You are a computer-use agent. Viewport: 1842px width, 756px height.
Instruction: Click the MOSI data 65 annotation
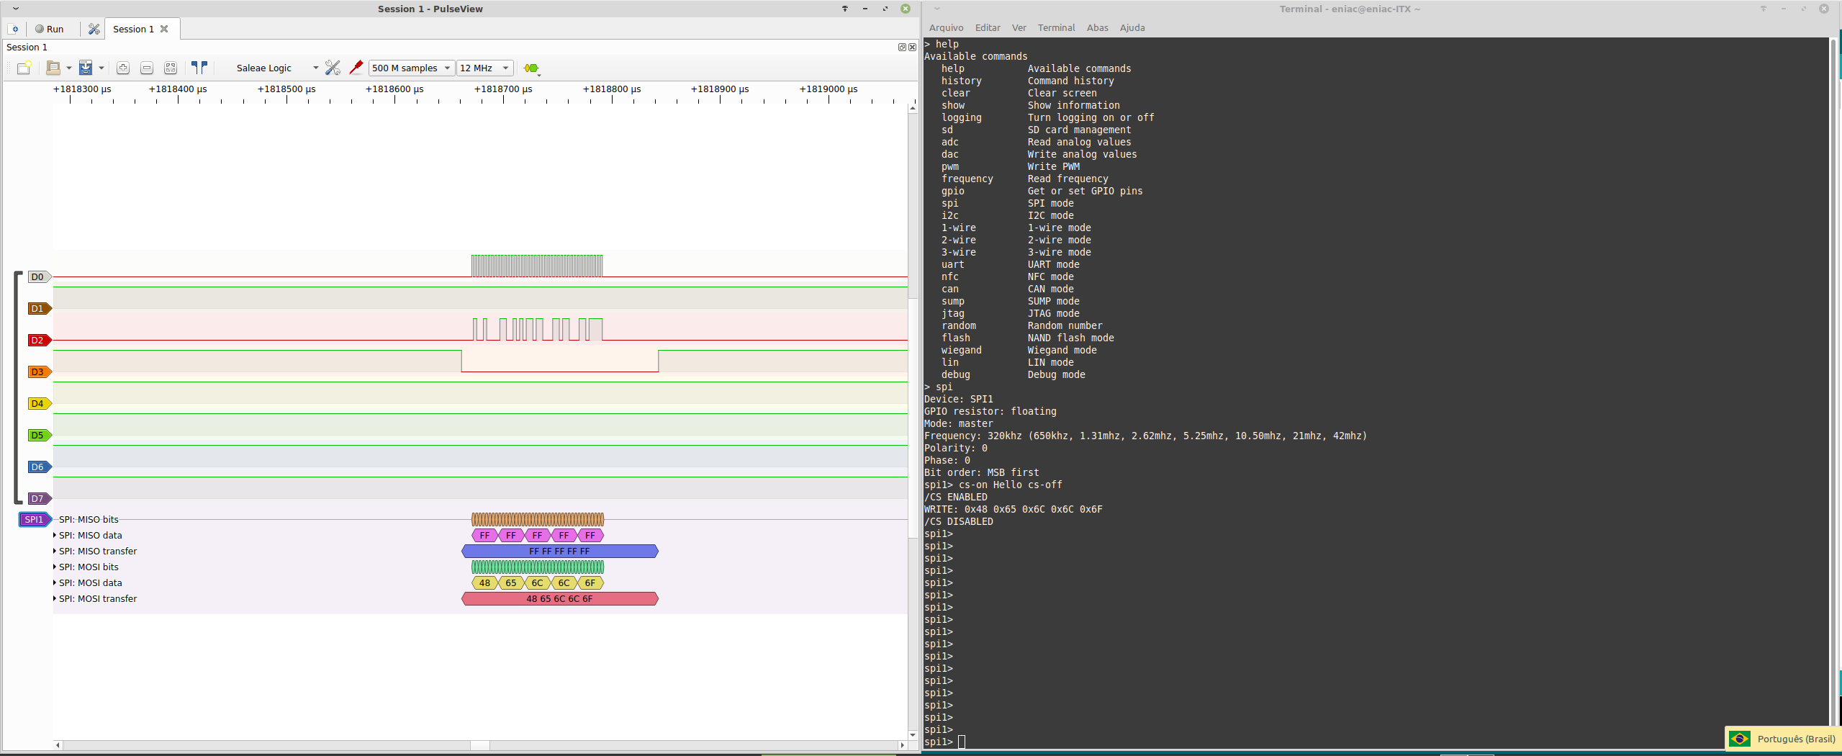coord(511,582)
